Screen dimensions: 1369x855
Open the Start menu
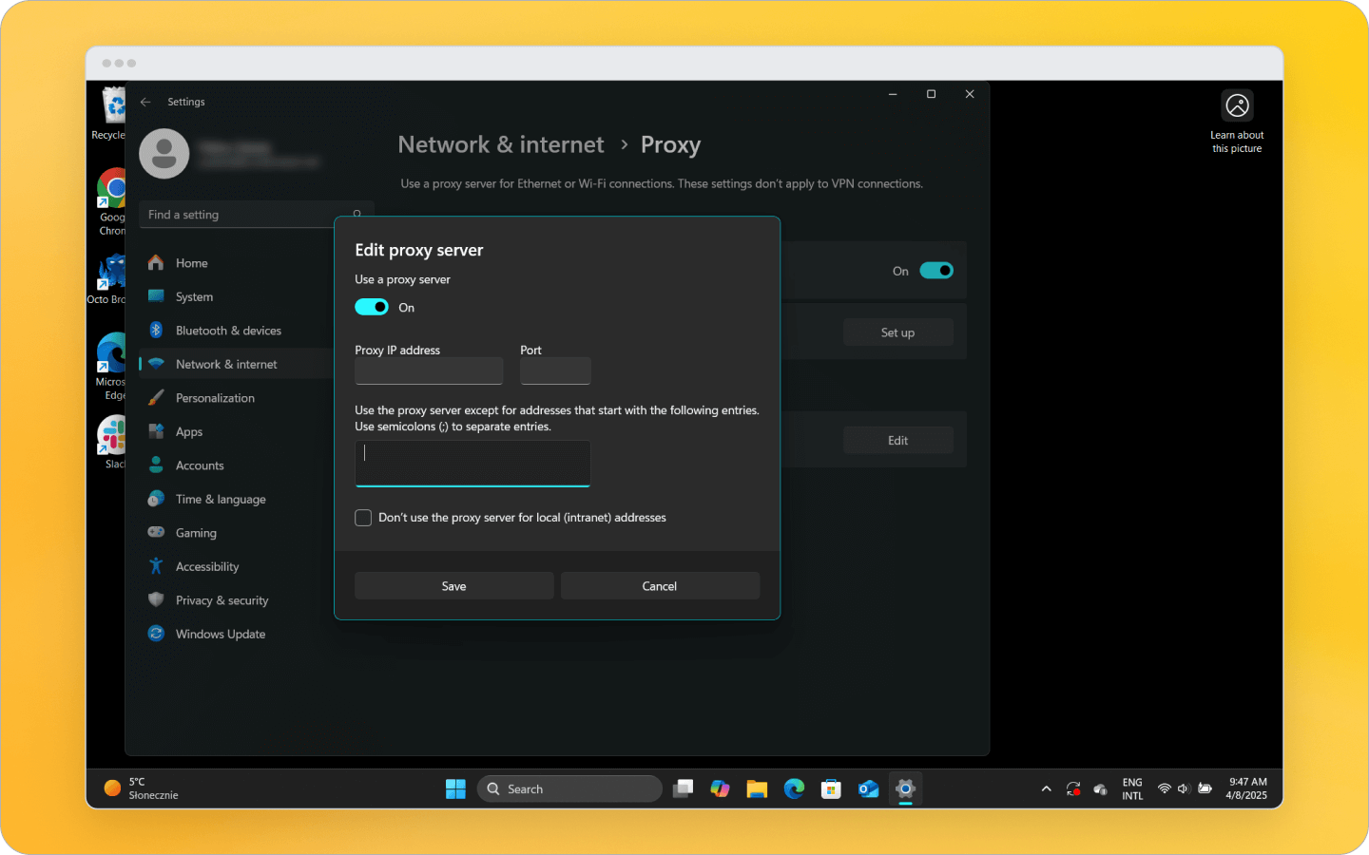pyautogui.click(x=455, y=788)
